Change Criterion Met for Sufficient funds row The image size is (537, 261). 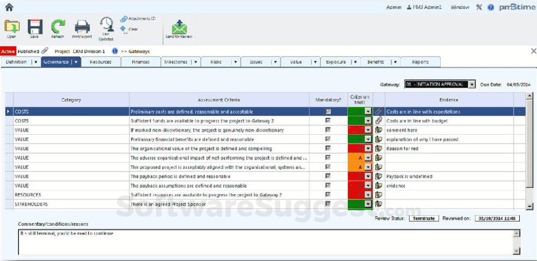click(x=368, y=120)
